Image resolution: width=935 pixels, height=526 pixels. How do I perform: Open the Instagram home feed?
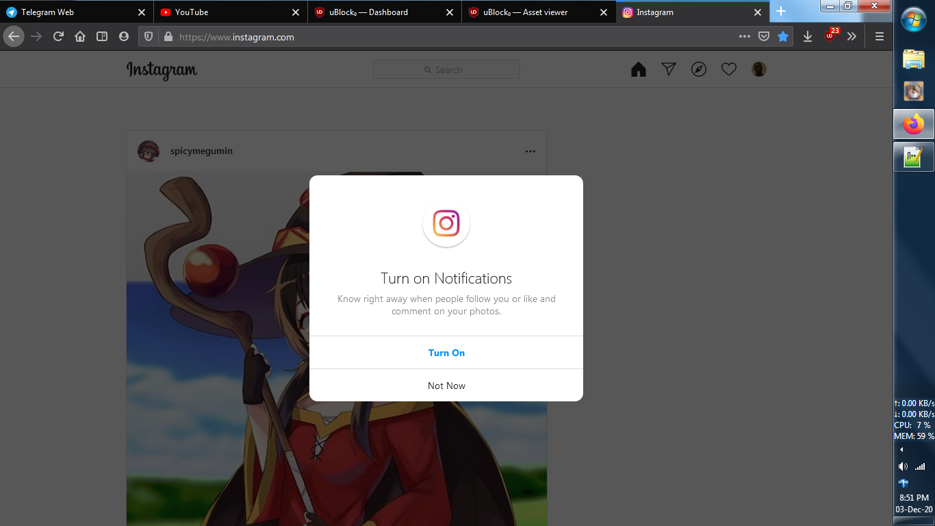(x=638, y=68)
